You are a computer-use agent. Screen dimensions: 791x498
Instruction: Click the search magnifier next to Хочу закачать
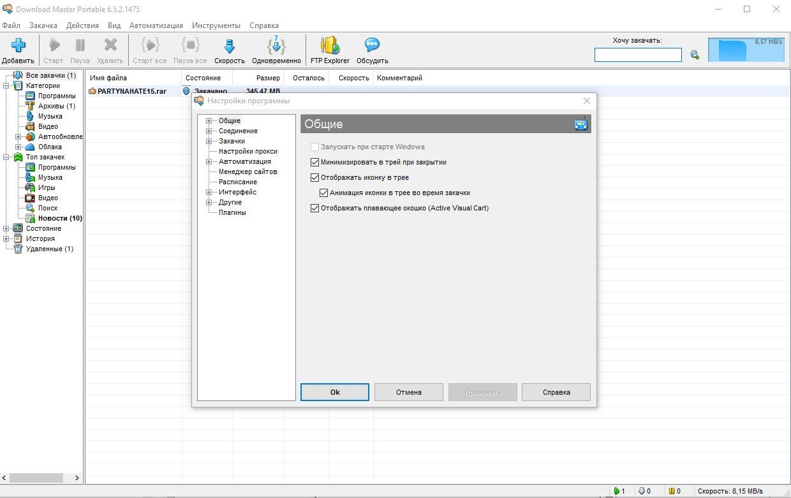[695, 55]
